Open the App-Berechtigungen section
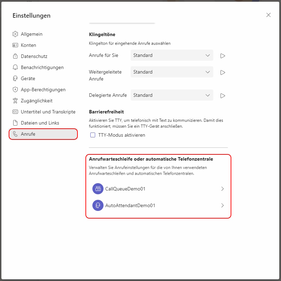The height and width of the screenshot is (281, 281). [x=43, y=90]
